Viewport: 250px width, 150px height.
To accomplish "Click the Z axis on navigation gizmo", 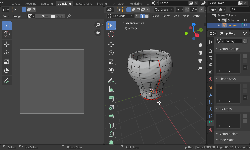I will click(x=193, y=25).
